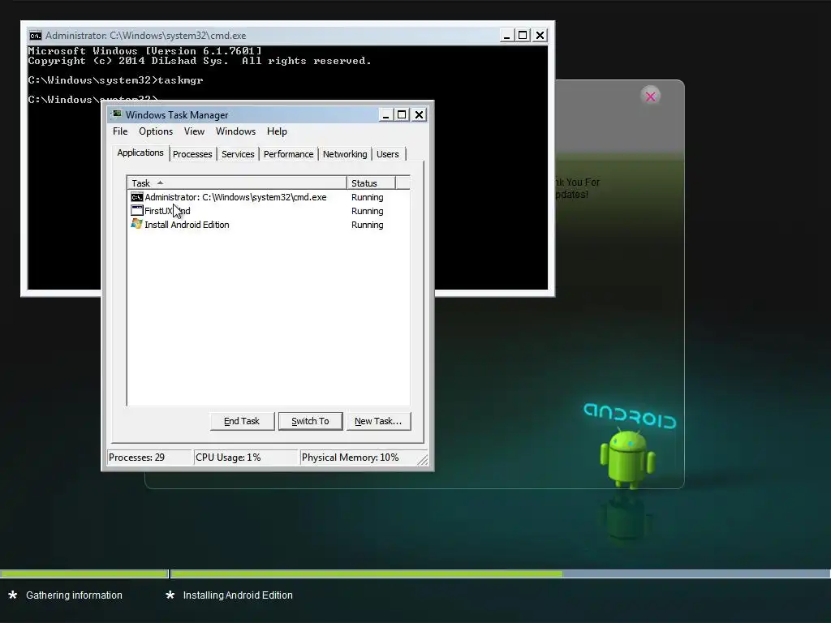Screen dimensions: 831x623
Task: Close the Windows Task Manager window
Action: (419, 115)
